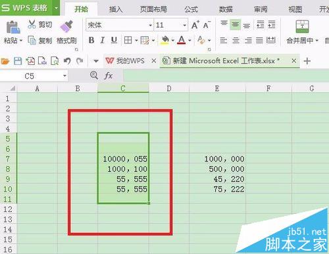The height and width of the screenshot is (254, 329).
Task: Click the select-all corner of the grid
Action: click(x=13, y=88)
